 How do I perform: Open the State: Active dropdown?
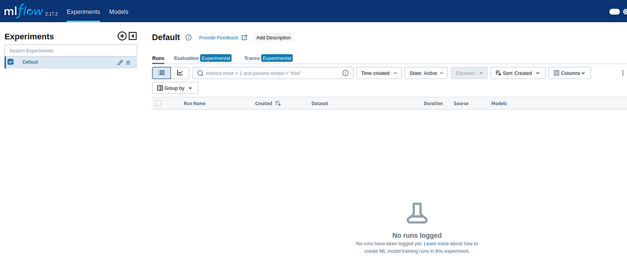click(x=426, y=73)
